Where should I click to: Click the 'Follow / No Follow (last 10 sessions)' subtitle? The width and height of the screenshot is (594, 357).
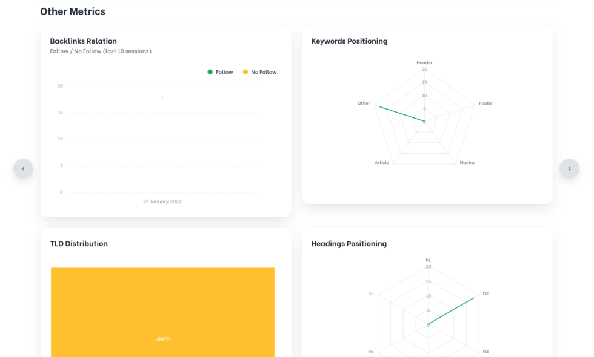coord(101,51)
